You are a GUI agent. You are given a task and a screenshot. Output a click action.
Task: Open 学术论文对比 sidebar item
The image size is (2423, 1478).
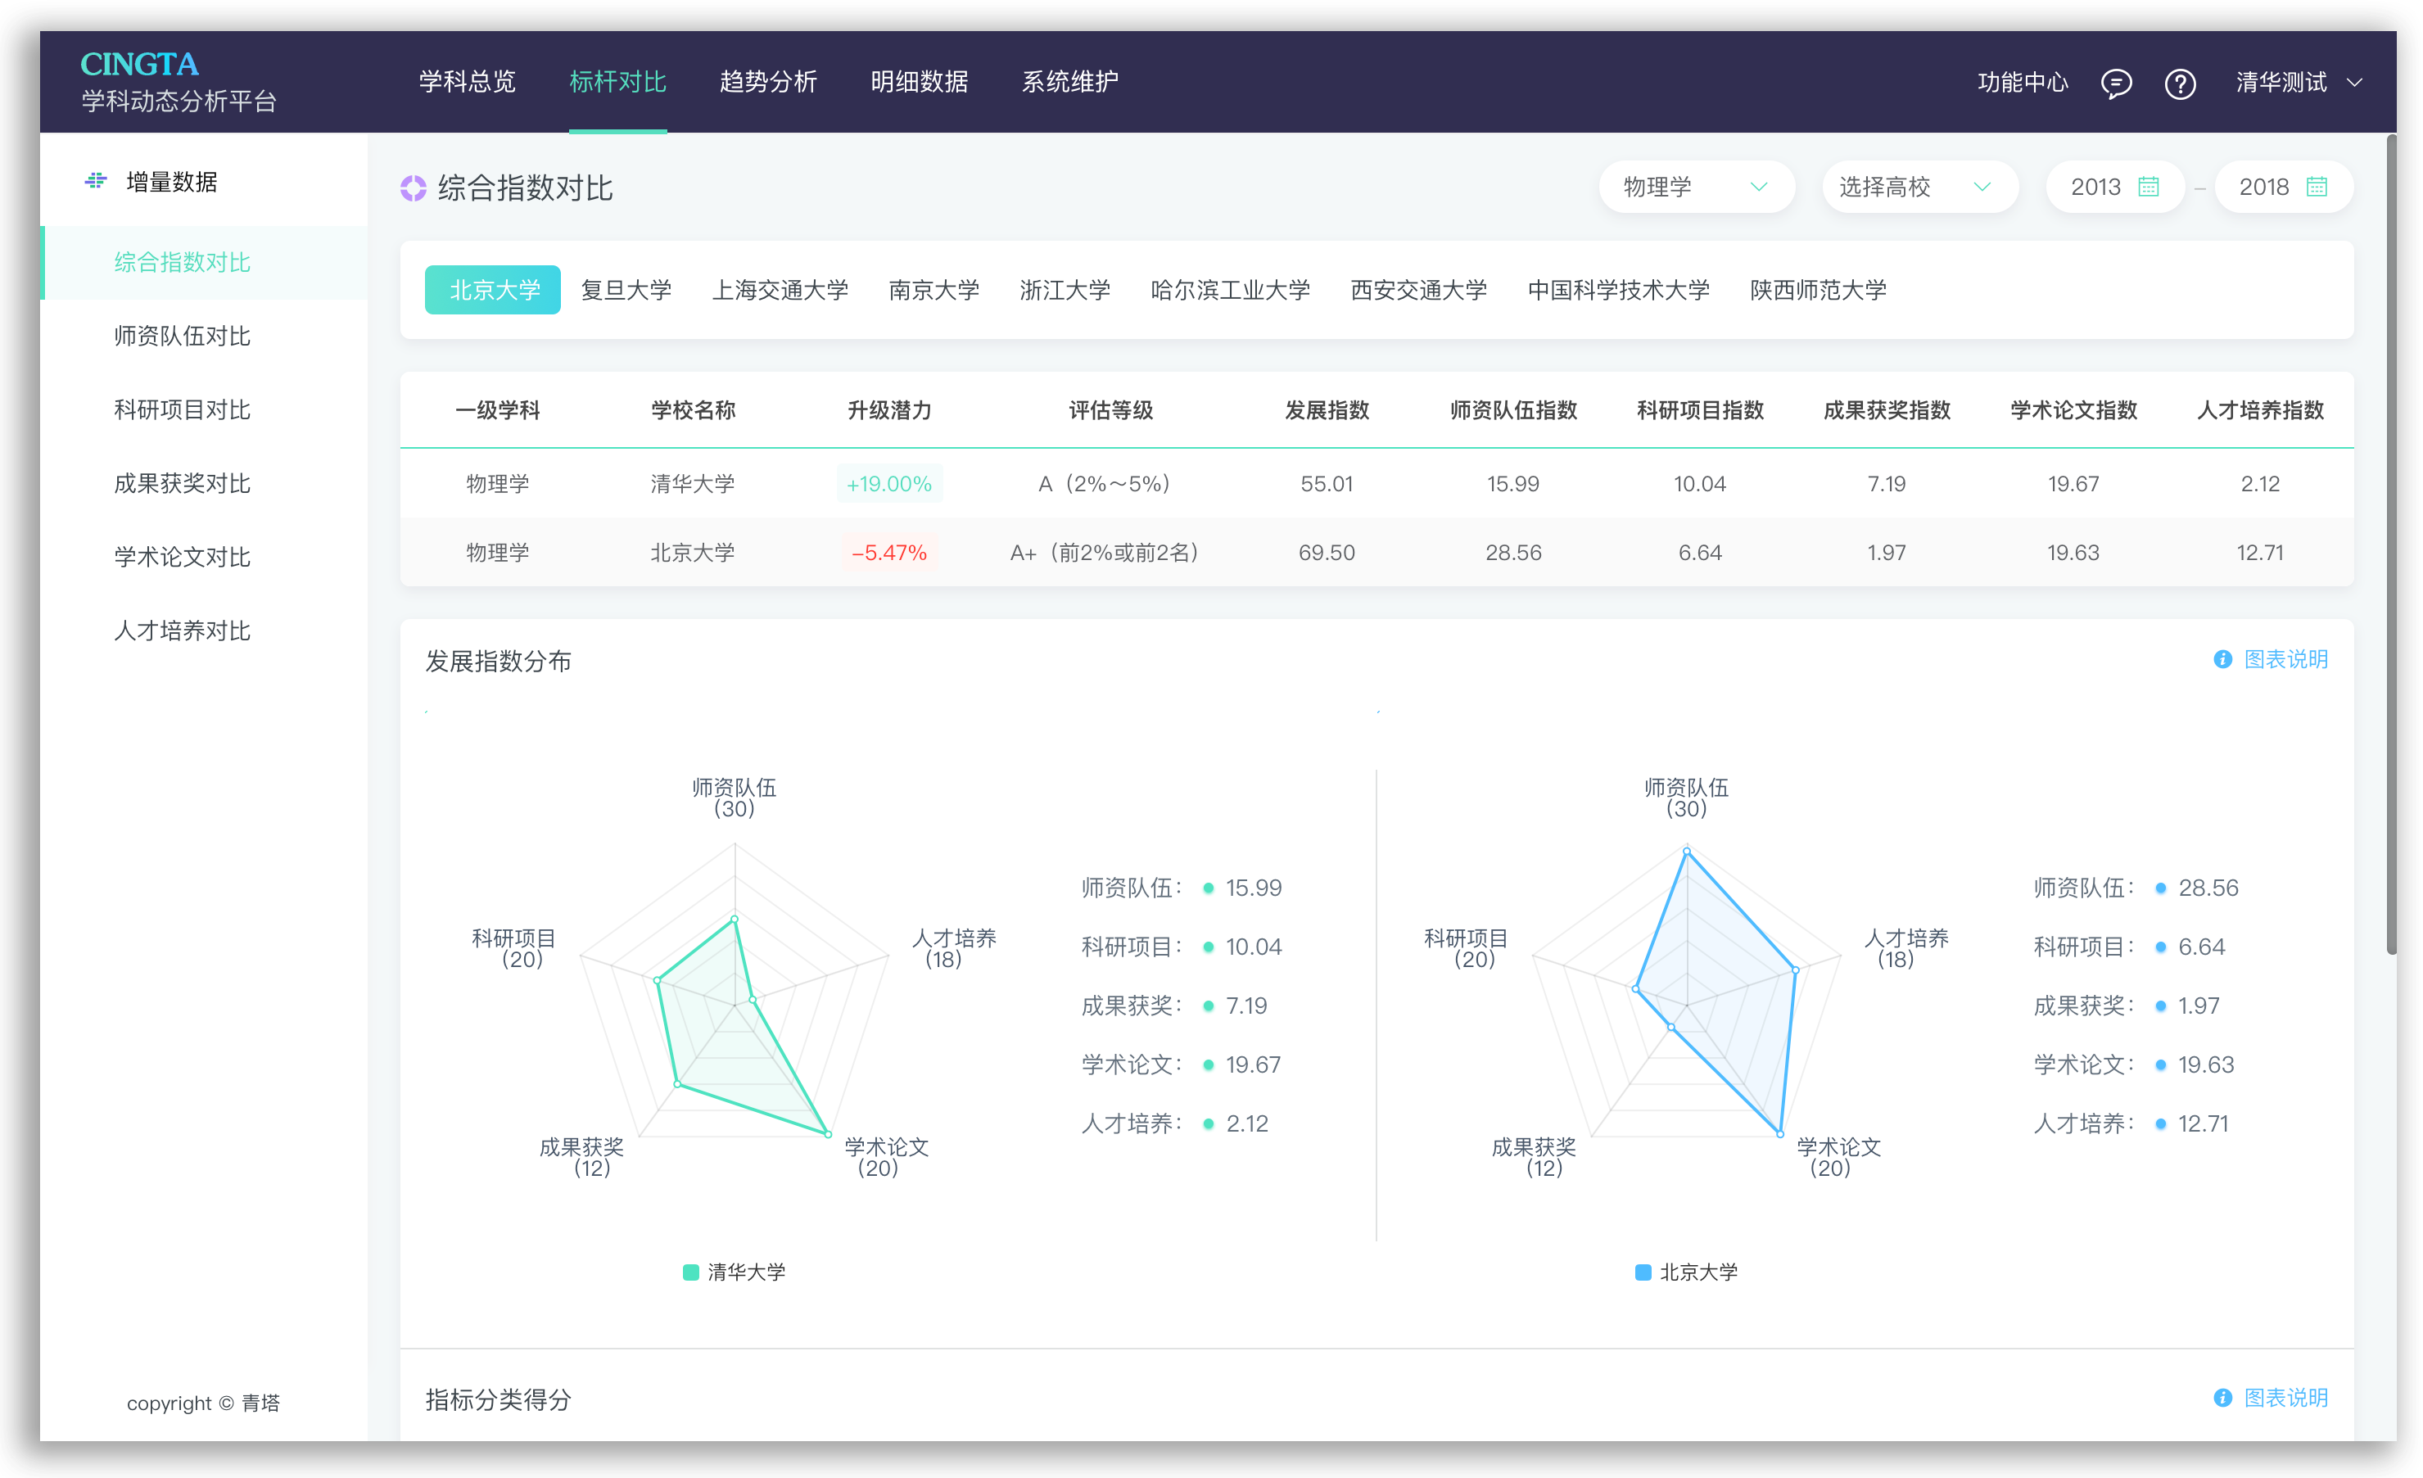point(204,558)
